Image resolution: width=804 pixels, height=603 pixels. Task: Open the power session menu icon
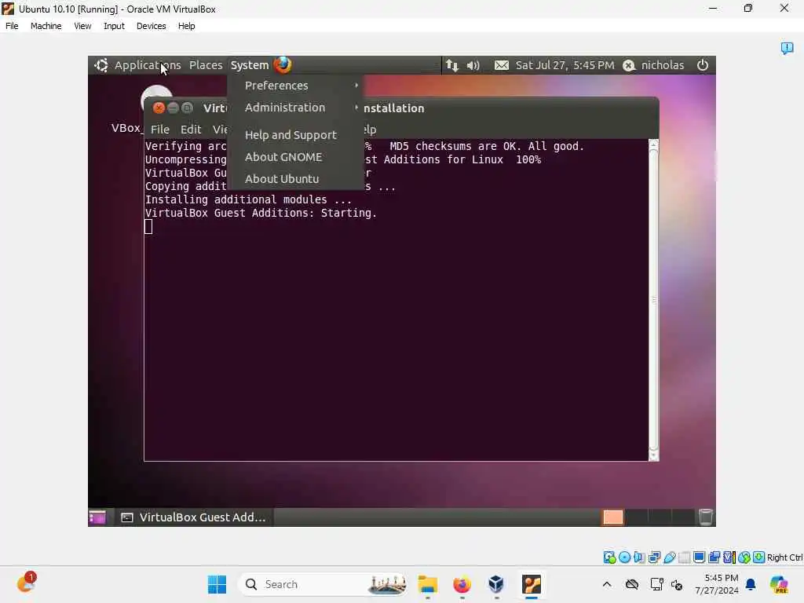tap(703, 65)
